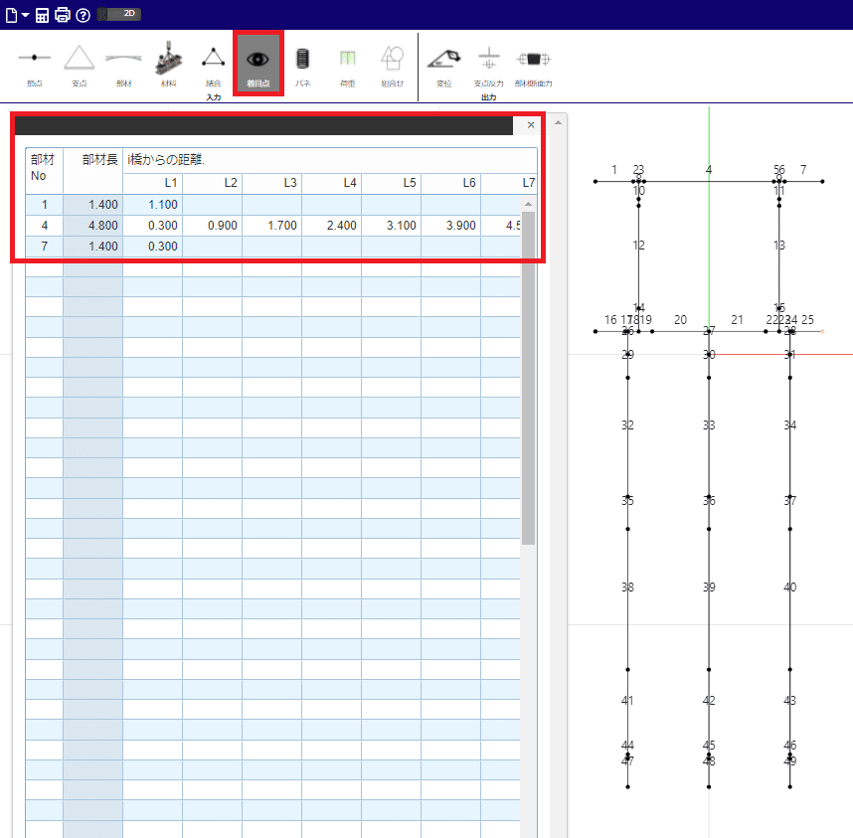Click the empty L2 cell in row 1

coord(213,205)
